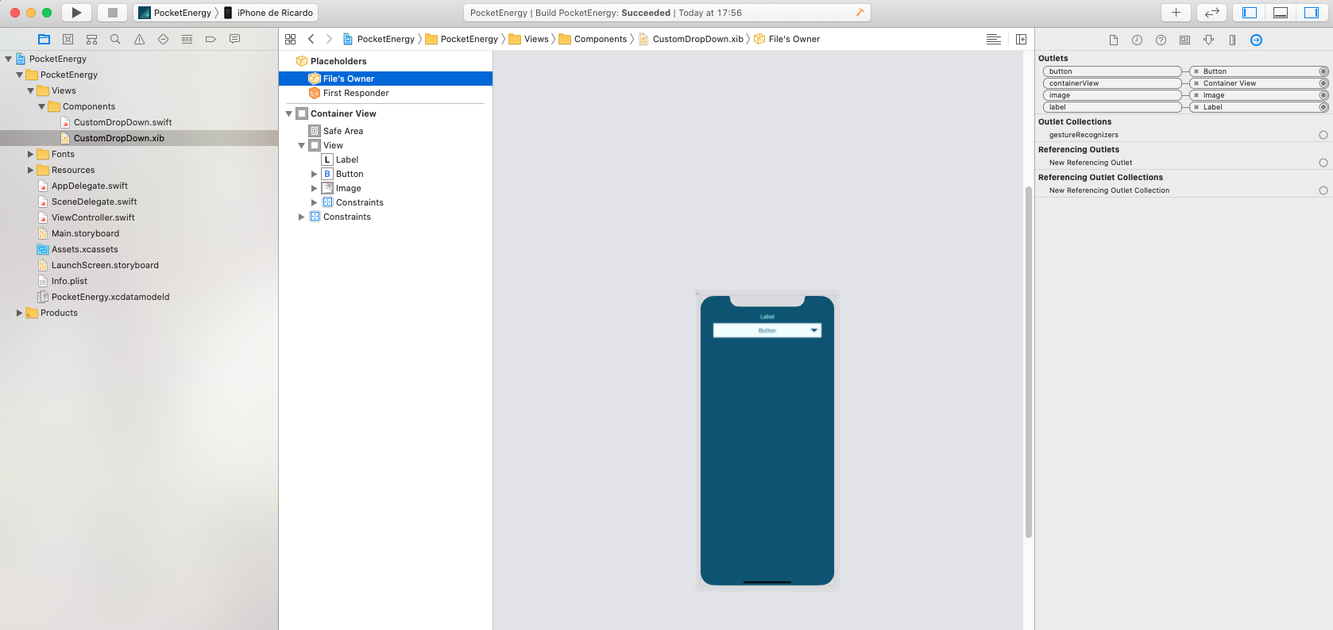Show Quick Help inspector question mark
Image resolution: width=1333 pixels, height=630 pixels.
point(1161,40)
